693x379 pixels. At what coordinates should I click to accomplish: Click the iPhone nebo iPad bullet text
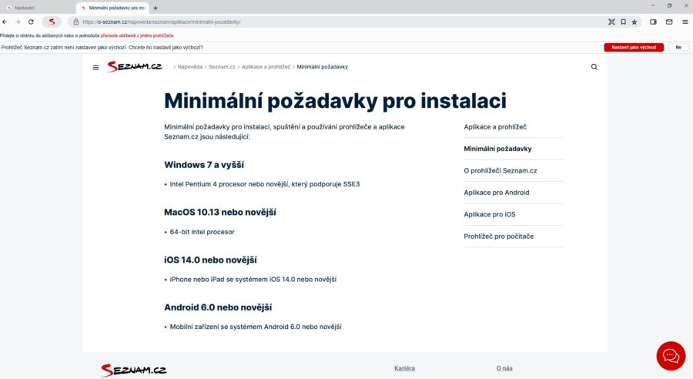tap(253, 280)
